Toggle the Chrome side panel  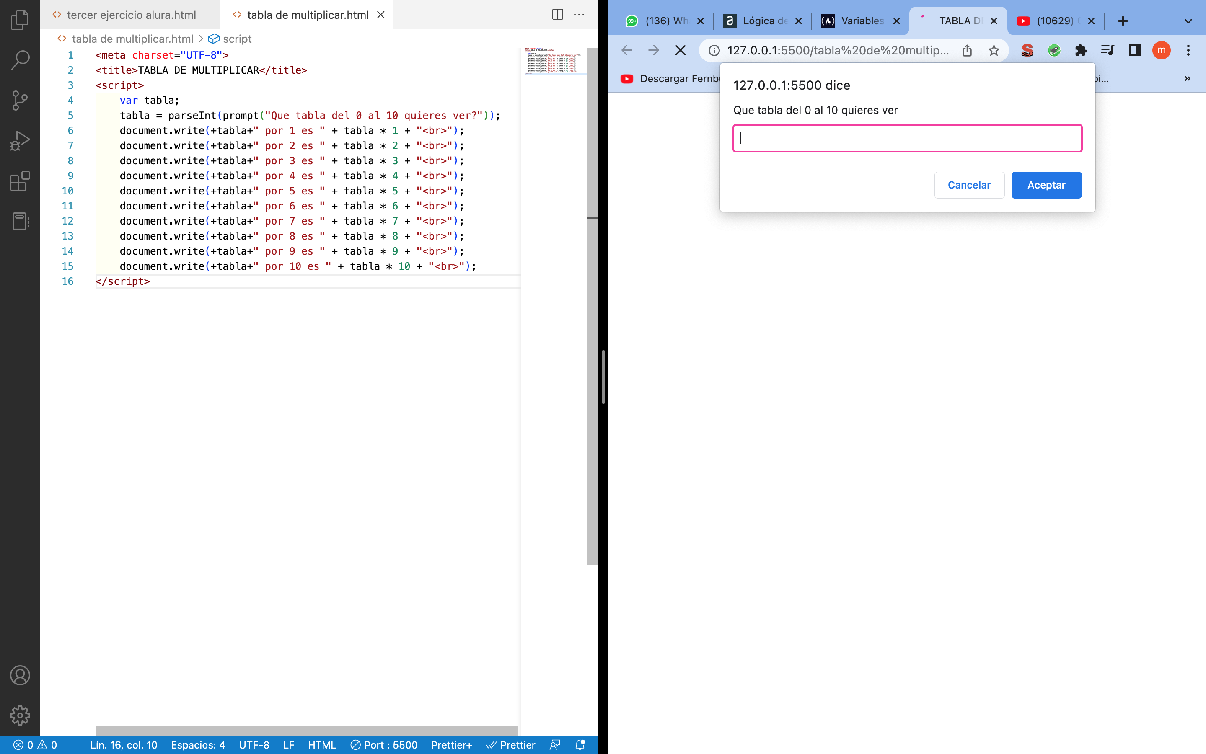pyautogui.click(x=1135, y=50)
